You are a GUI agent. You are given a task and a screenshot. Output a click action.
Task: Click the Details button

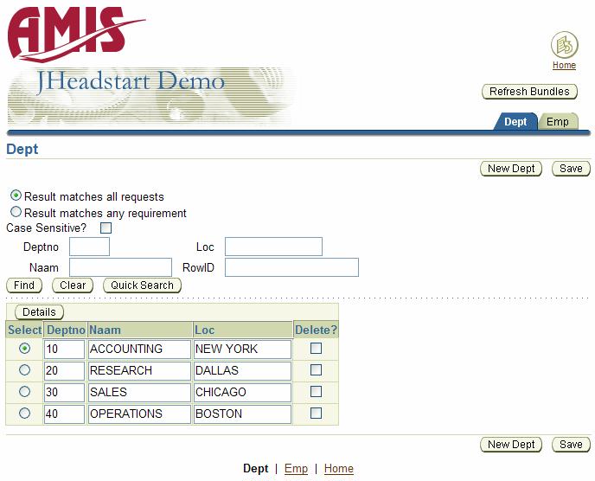[x=39, y=312]
